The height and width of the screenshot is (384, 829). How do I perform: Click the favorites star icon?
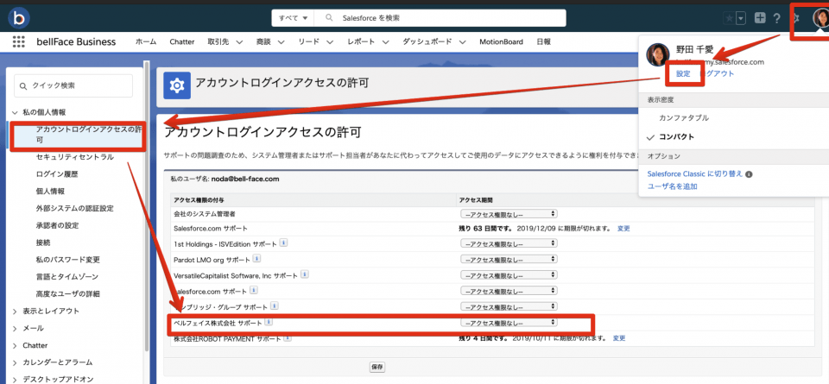[x=731, y=18]
